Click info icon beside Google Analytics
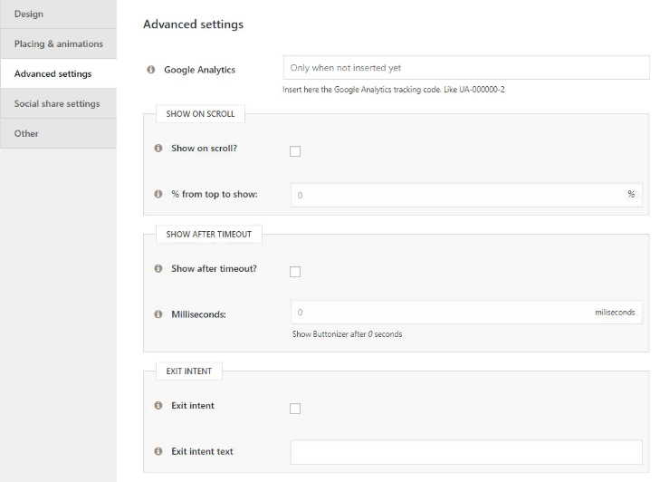 [x=150, y=70]
